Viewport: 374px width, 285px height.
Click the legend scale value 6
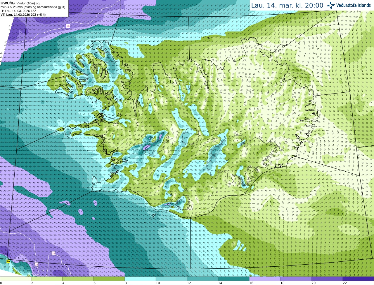tap(94, 283)
